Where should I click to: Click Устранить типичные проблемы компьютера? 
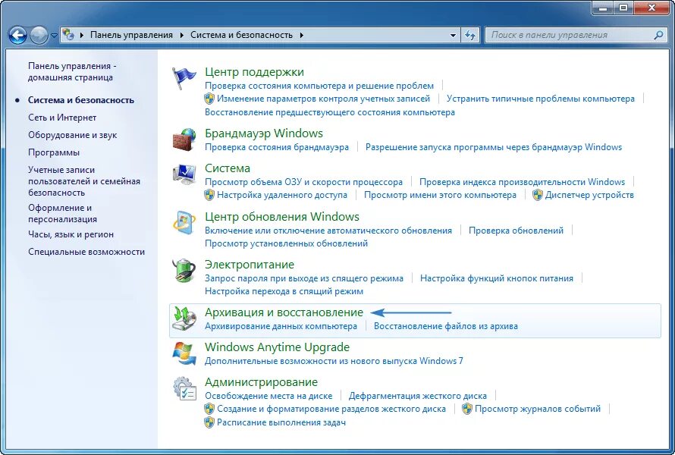click(540, 99)
